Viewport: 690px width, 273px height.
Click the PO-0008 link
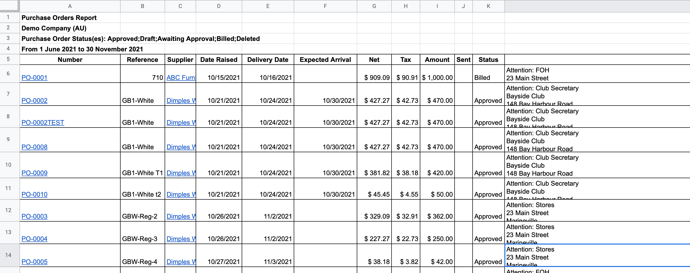click(34, 147)
